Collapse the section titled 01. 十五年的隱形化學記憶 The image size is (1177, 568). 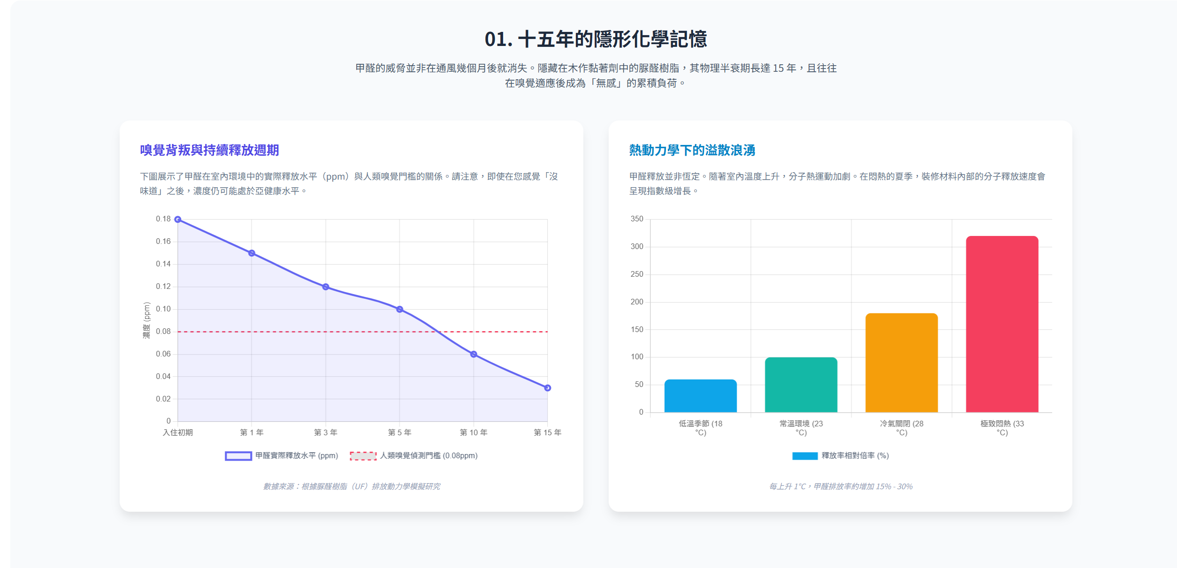(x=597, y=39)
